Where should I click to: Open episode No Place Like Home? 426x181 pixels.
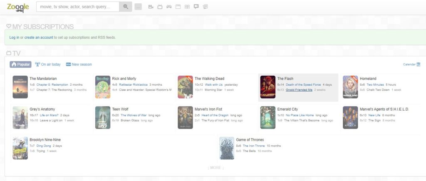tap(300, 115)
